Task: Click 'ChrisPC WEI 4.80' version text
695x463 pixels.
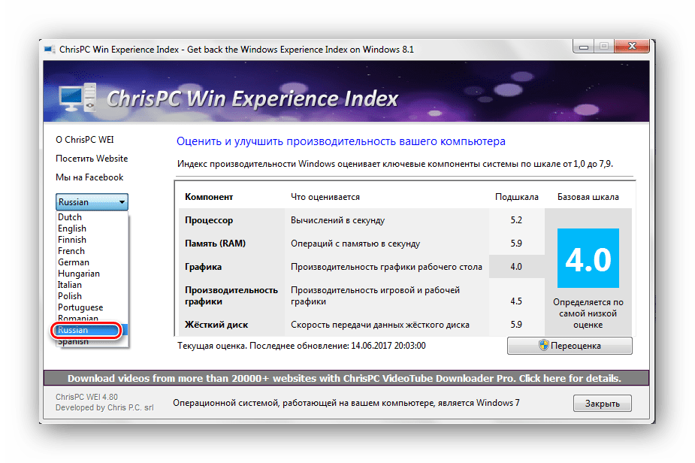Action: tap(87, 397)
